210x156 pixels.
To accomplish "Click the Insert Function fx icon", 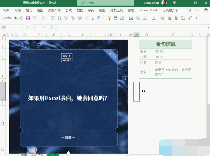I will point(51,27).
